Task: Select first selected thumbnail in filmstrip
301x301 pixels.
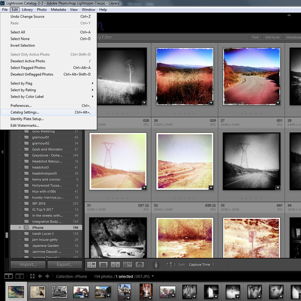Action: 16,292
